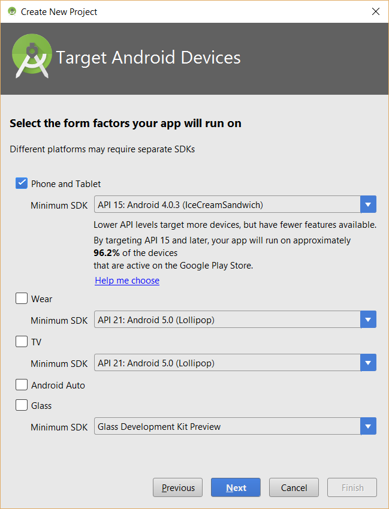The width and height of the screenshot is (389, 509).
Task: Click the Wear API 21 Lollipop SDK field
Action: (227, 320)
